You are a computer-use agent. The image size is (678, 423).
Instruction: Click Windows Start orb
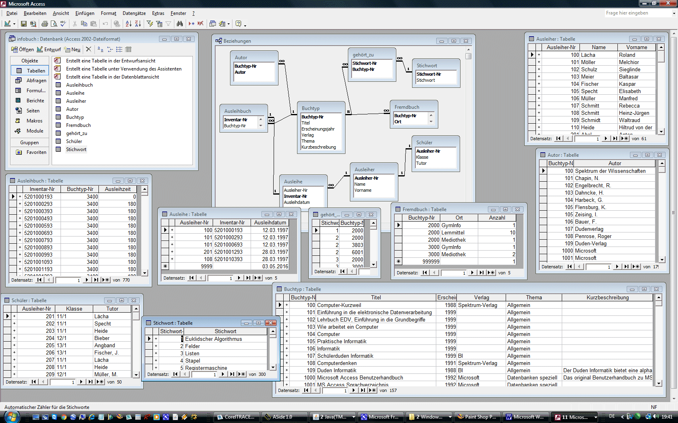coord(11,417)
